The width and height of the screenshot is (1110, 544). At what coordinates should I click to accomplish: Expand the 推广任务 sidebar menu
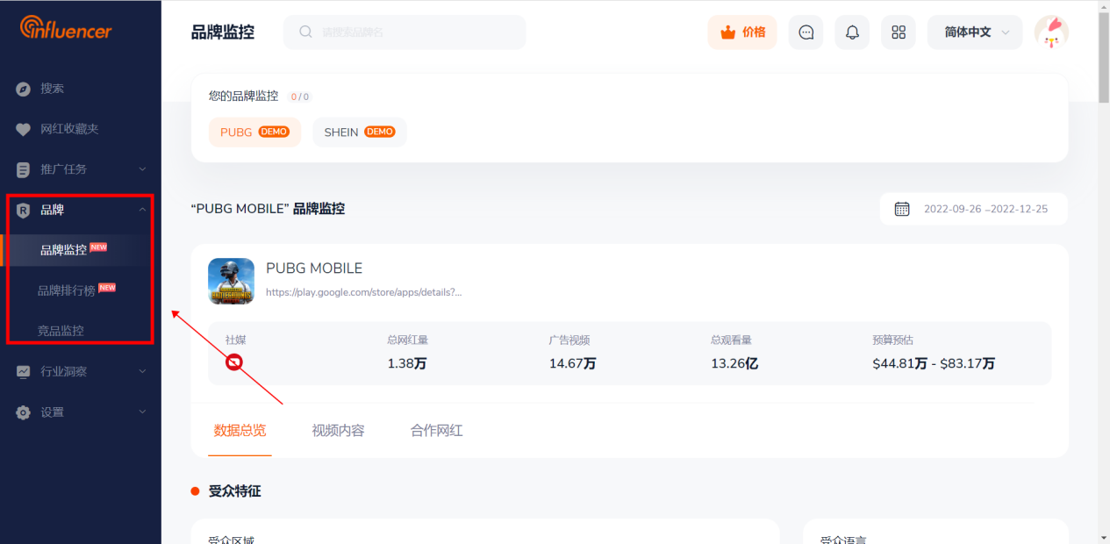pyautogui.click(x=81, y=169)
